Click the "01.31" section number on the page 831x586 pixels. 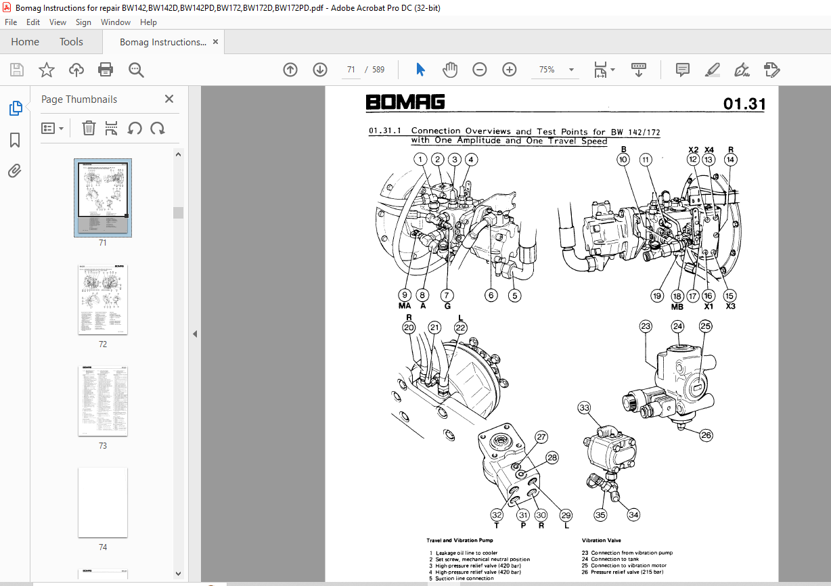coord(744,104)
